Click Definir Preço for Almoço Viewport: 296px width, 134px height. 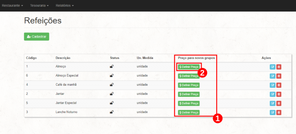tap(189, 67)
